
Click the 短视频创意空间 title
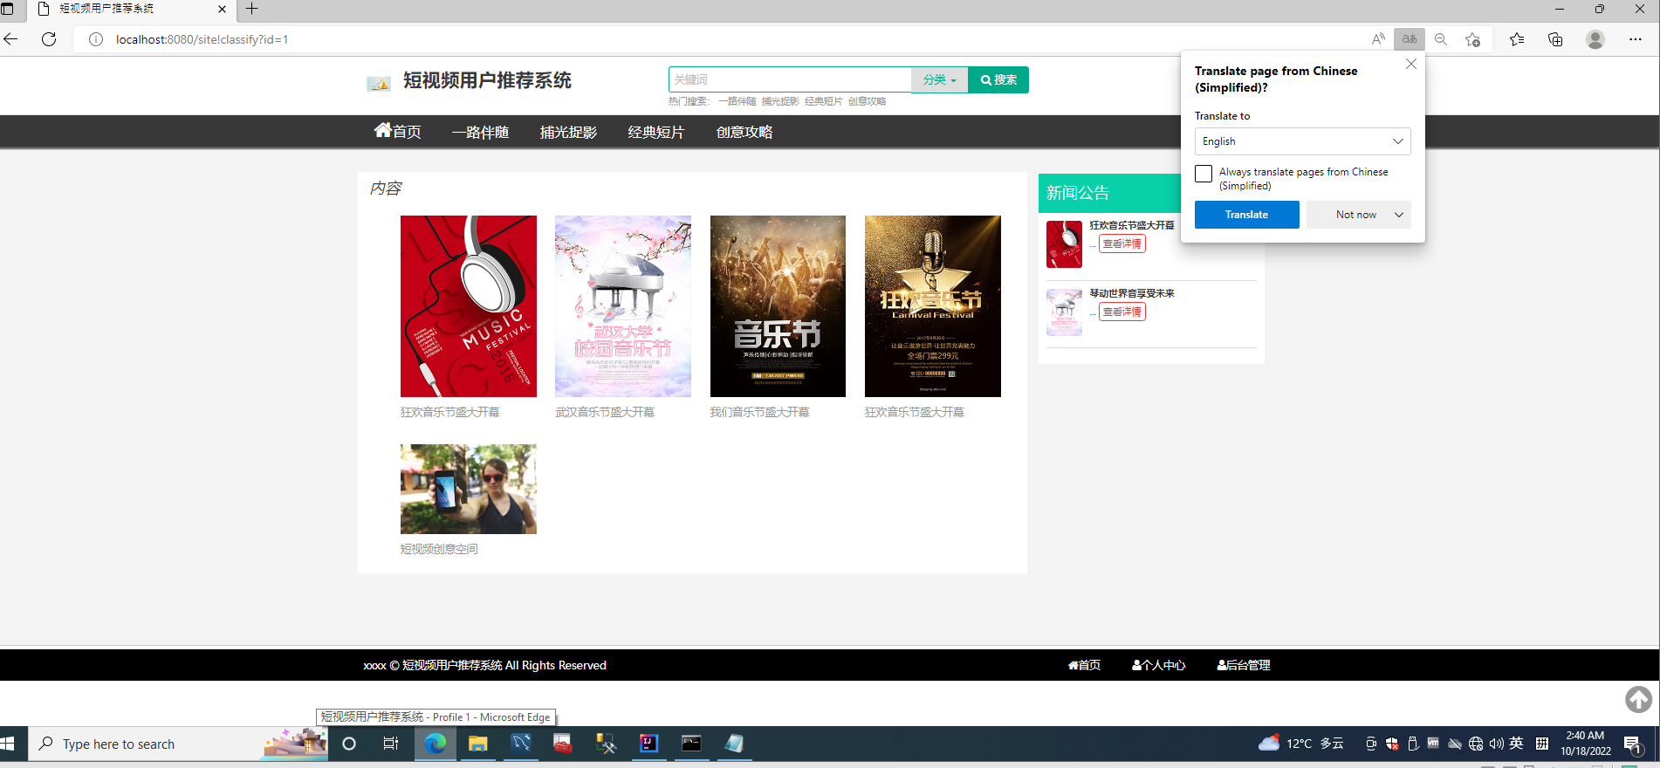tap(439, 549)
